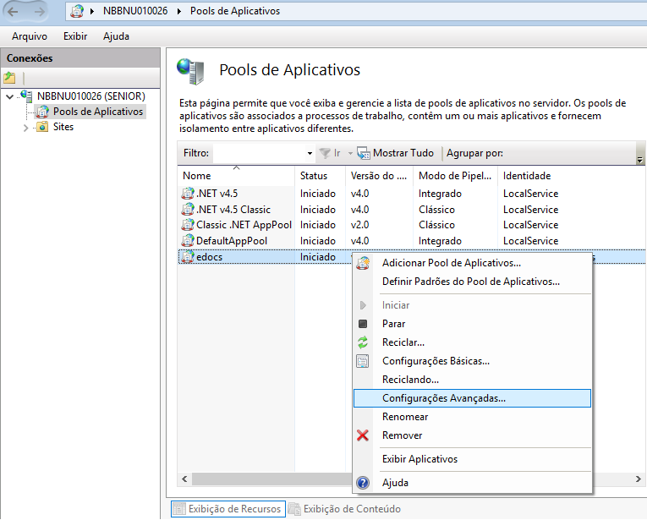Viewport: 647px width, 520px height.
Task: Click the Configurações Básicas icon
Action: (x=363, y=361)
